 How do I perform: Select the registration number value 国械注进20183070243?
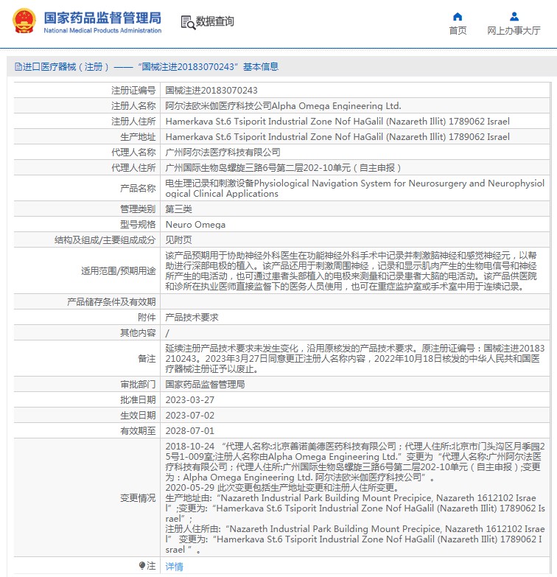click(x=211, y=90)
